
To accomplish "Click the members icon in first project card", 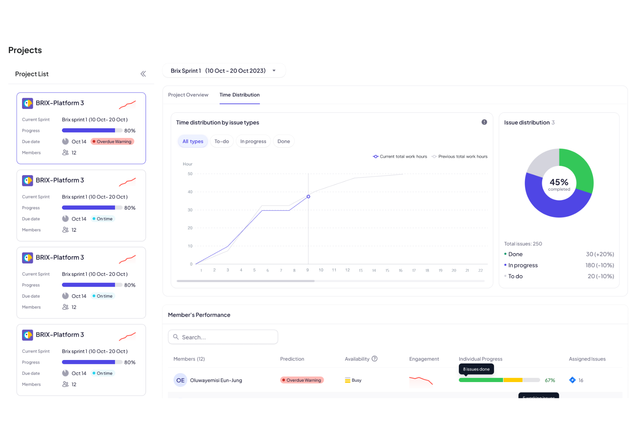I will (x=65, y=153).
